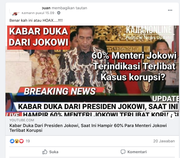Click the speech bubble icon beside Komentari
180x158 pixels.
pyautogui.click(x=123, y=152)
